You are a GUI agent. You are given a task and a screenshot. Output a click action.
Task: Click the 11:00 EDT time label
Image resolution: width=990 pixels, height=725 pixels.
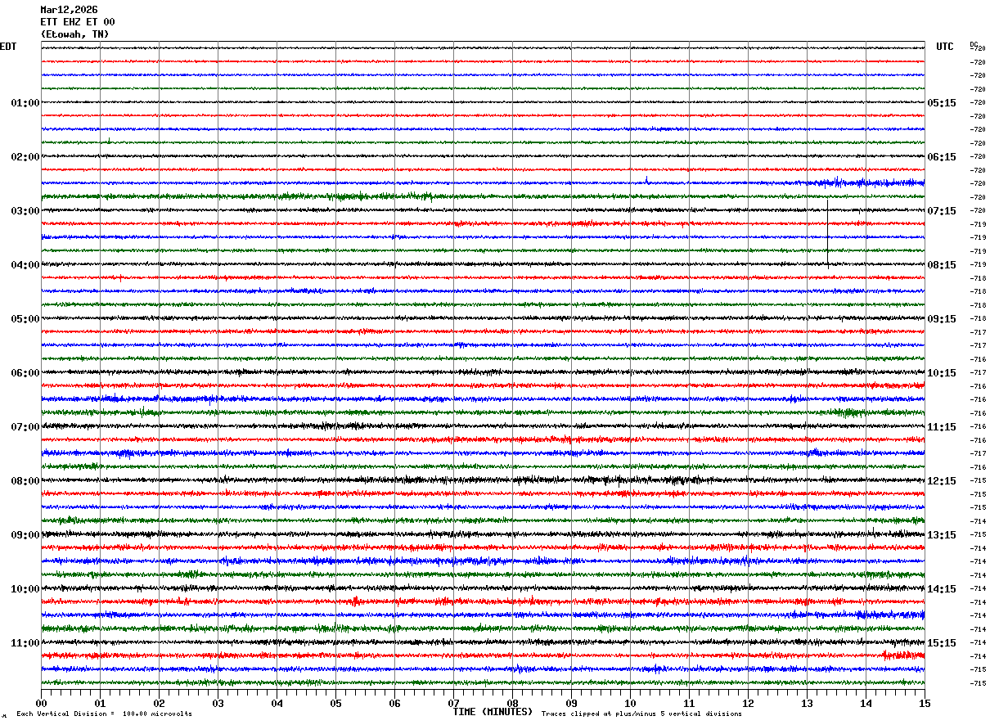pyautogui.click(x=25, y=643)
